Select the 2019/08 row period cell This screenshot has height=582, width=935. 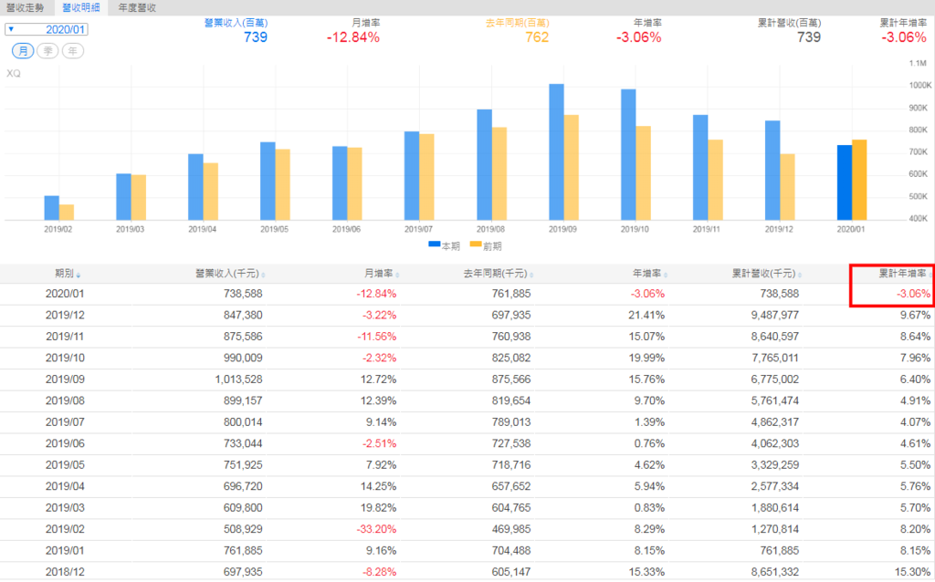pyautogui.click(x=65, y=400)
